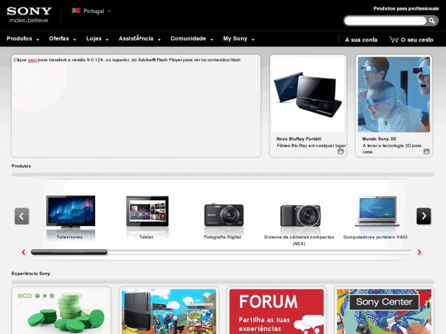Expand the Produtos navigation menu
446x334 pixels.
(23, 39)
